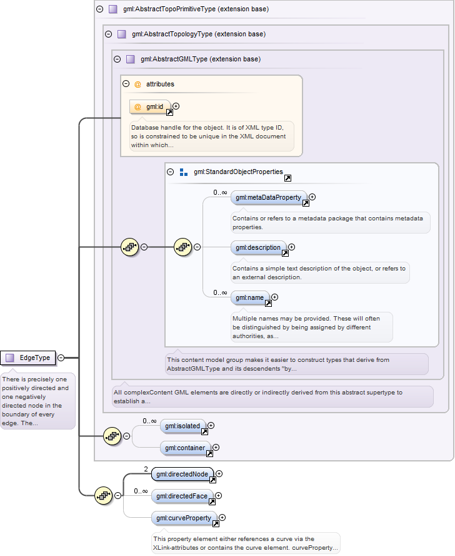The width and height of the screenshot is (455, 556).
Task: Follow the gml:directedNode reference arrow
Action: 212,480
